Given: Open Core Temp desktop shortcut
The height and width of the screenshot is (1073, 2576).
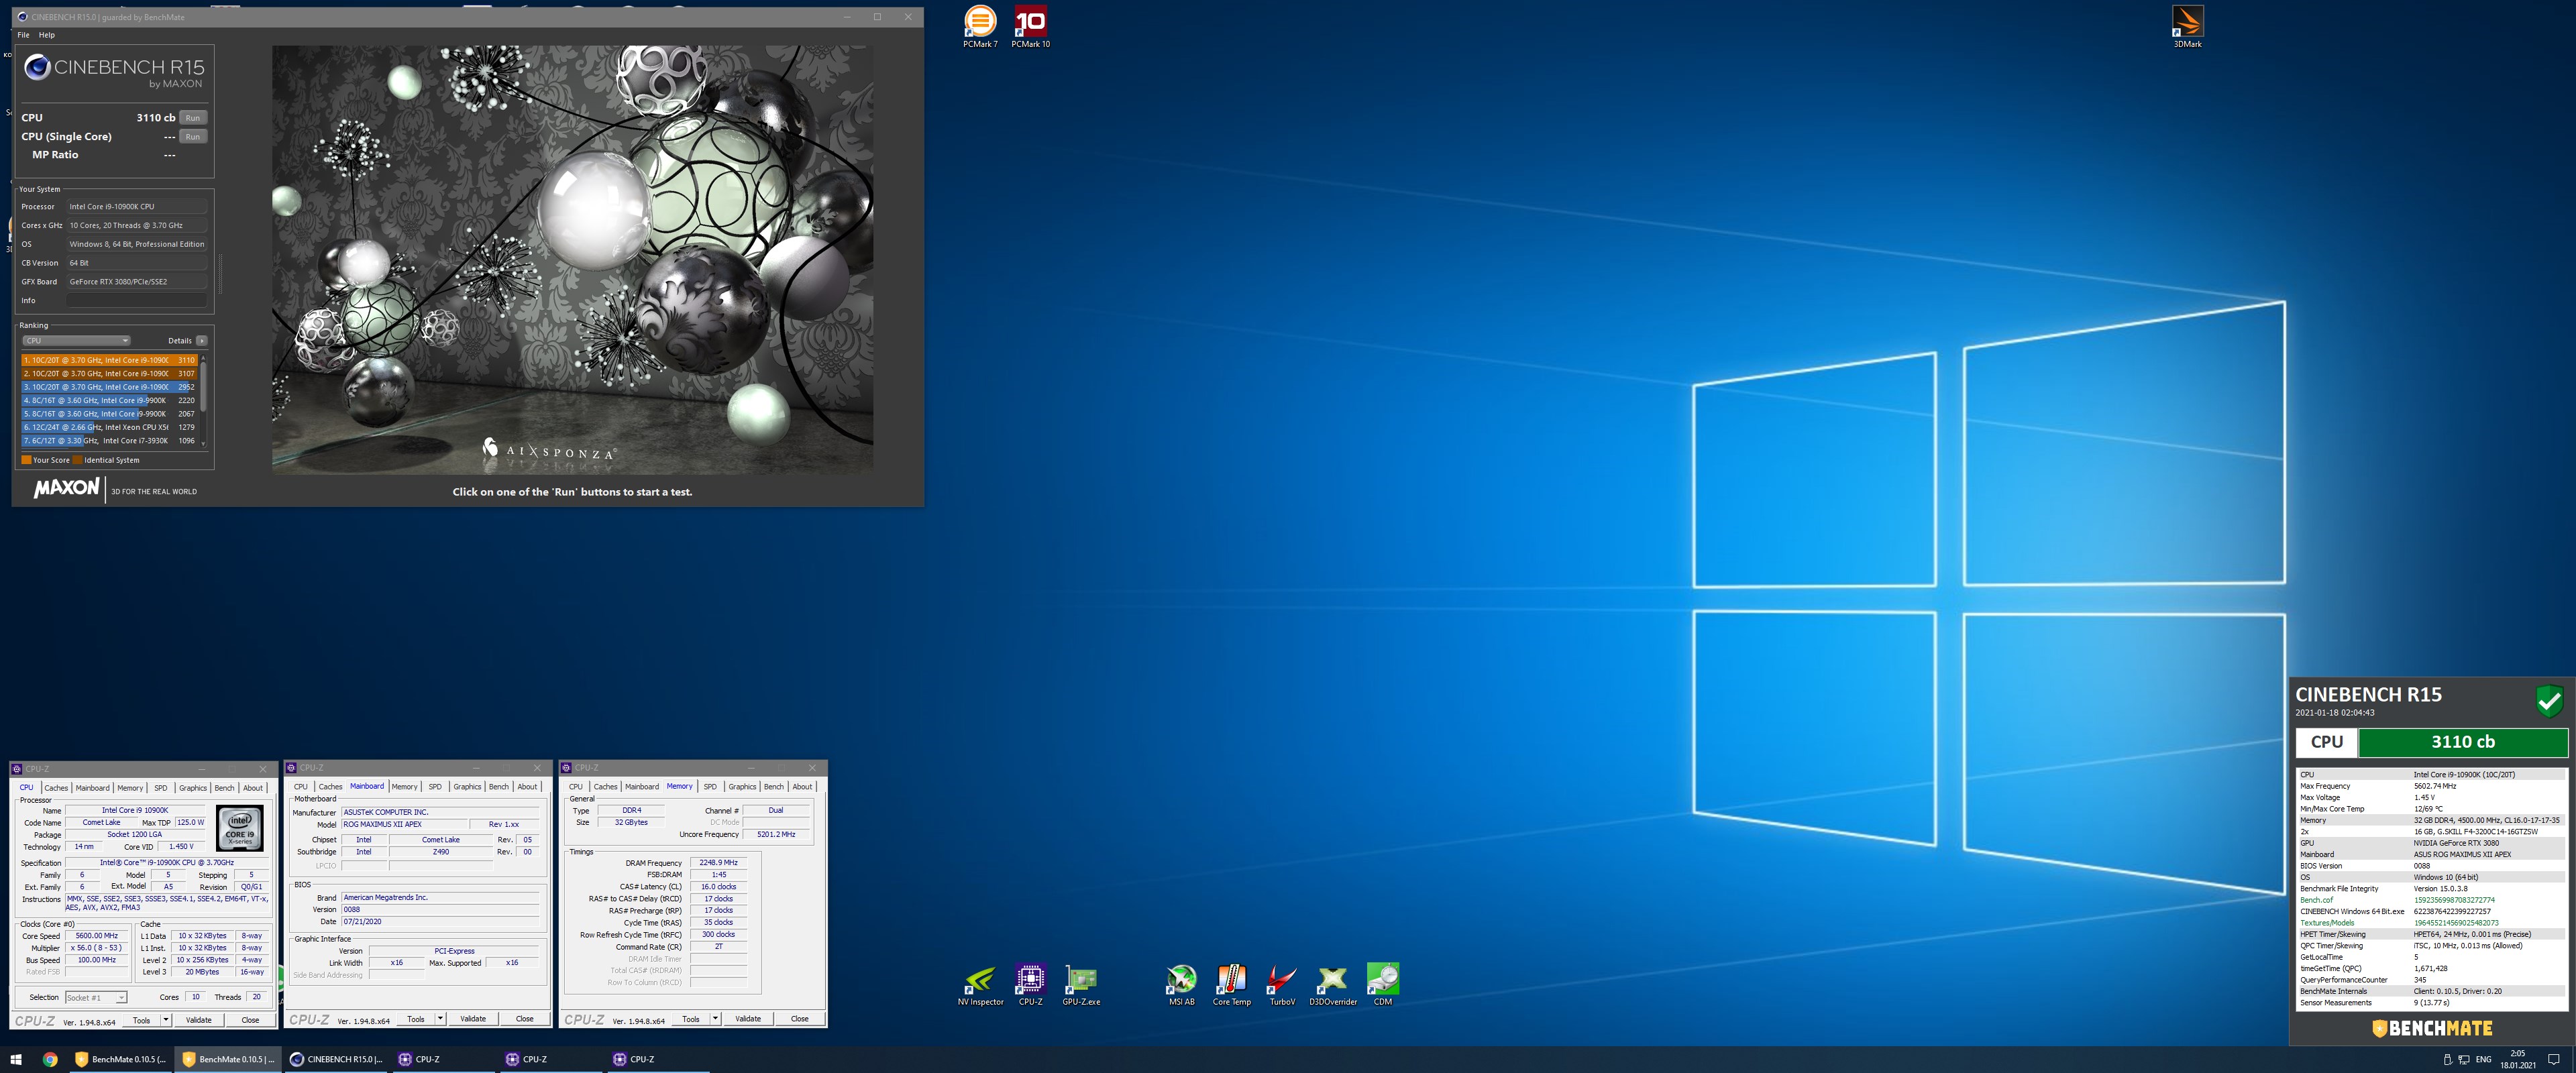Looking at the screenshot, I should click(x=1232, y=984).
